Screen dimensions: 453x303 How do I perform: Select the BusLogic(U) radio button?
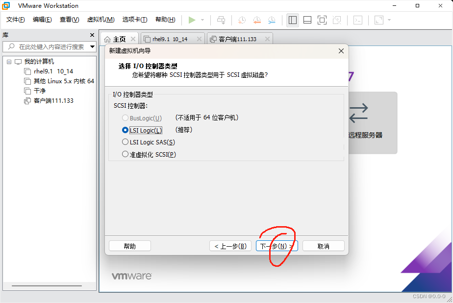tap(125, 118)
